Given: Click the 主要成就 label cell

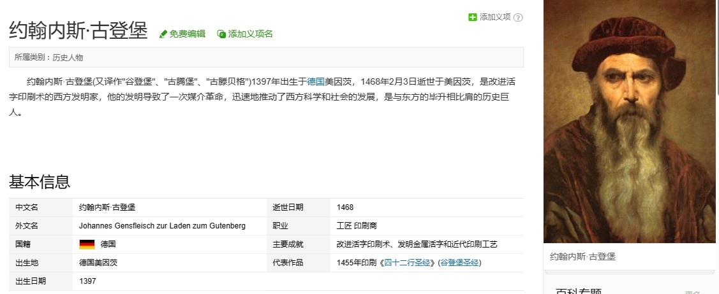Looking at the screenshot, I should pyautogui.click(x=299, y=244).
